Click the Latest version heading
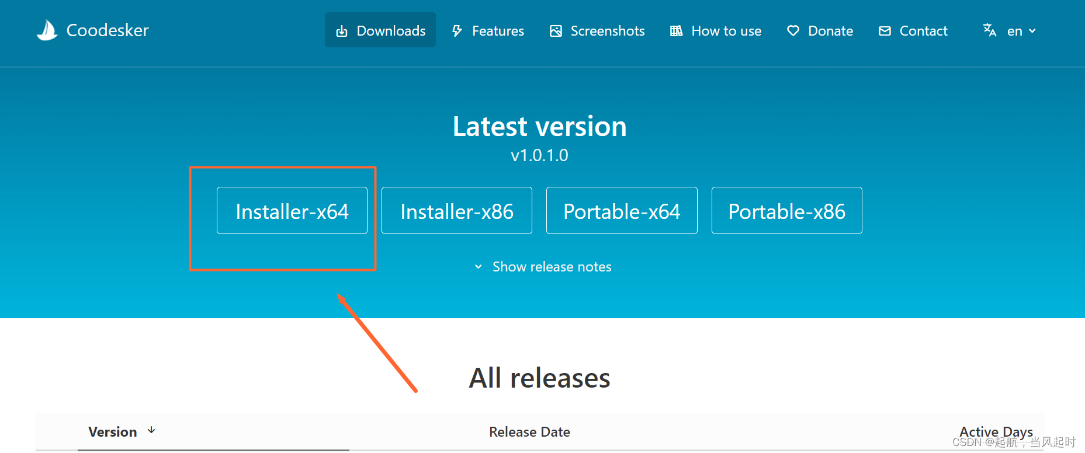 pos(539,126)
